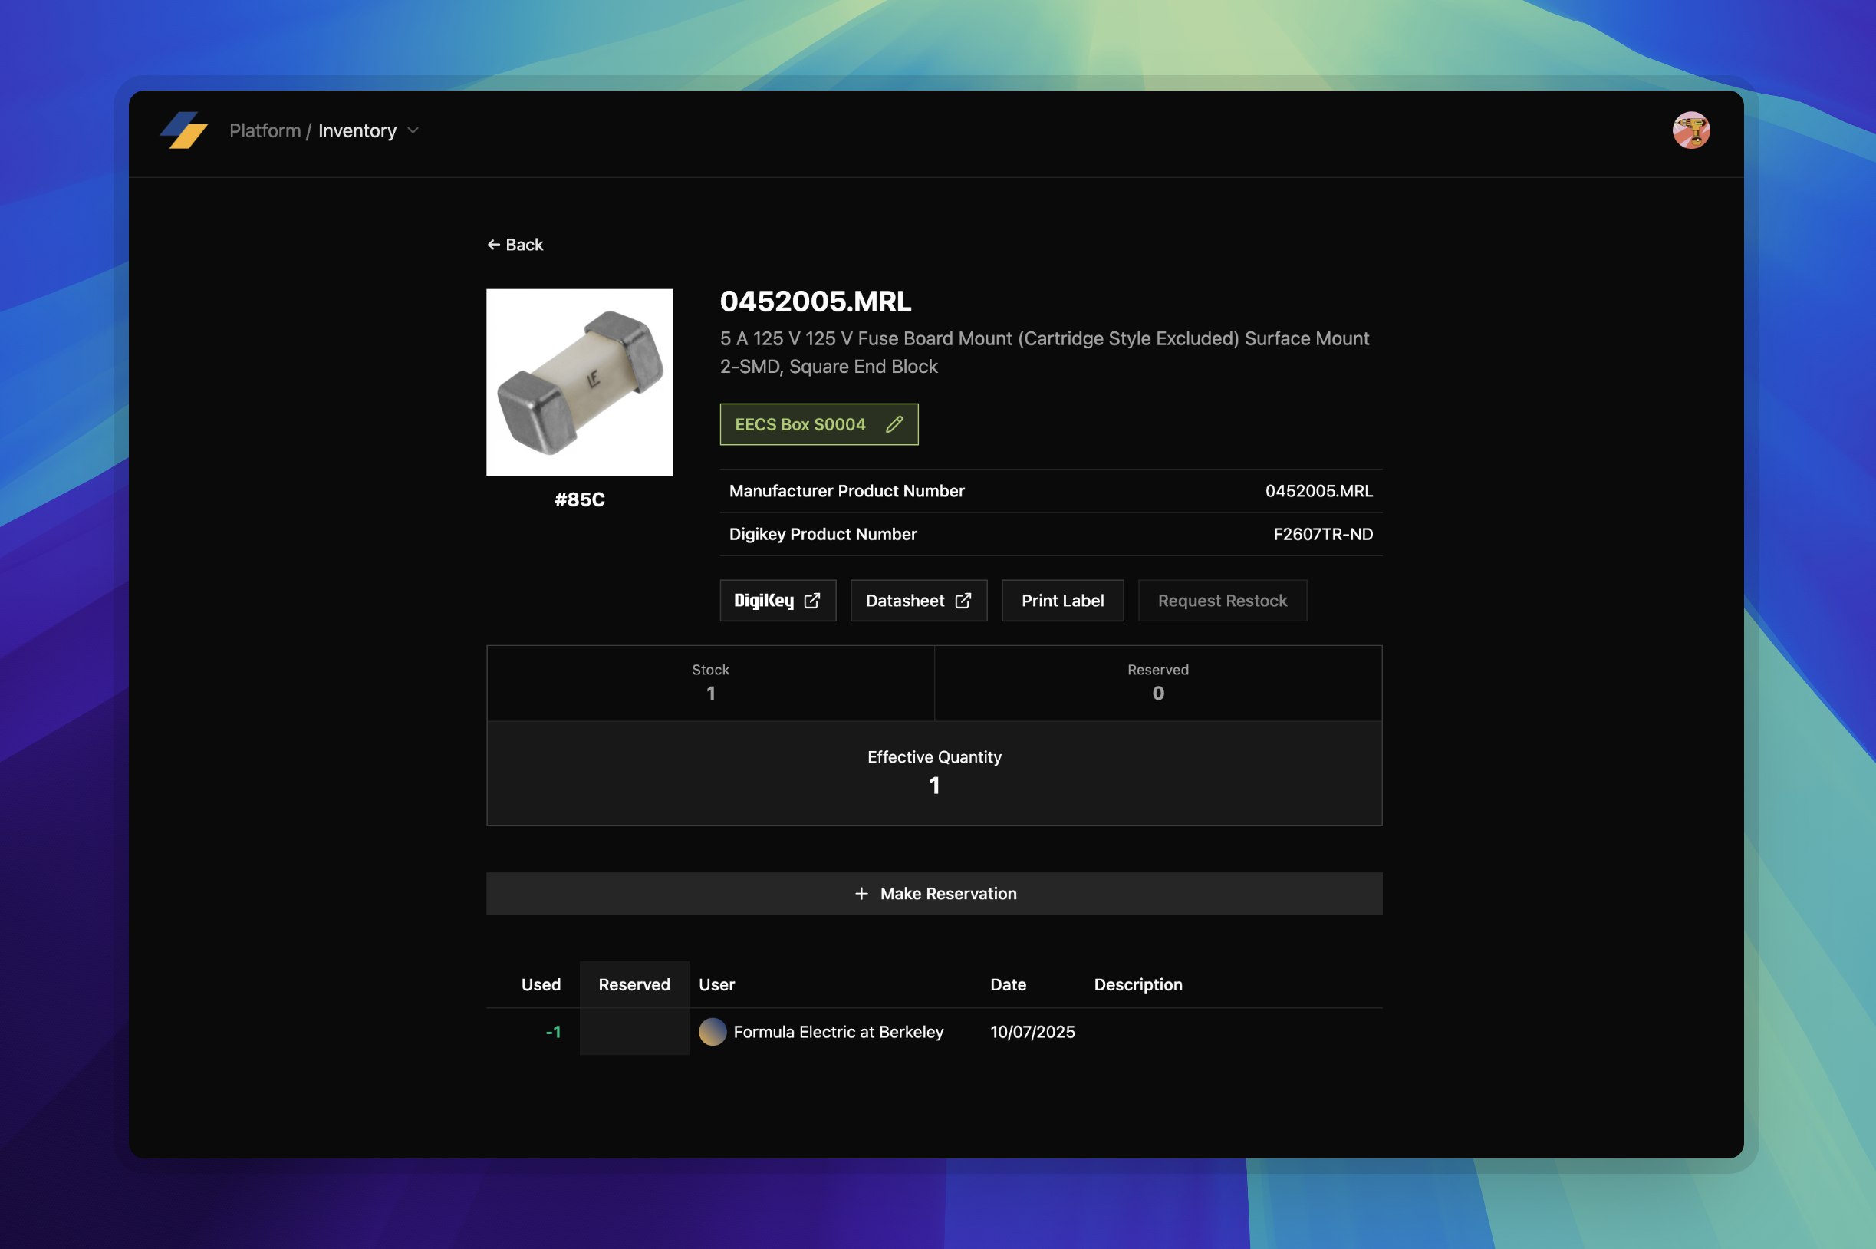Open DigiKey via its external link icon
This screenshot has width=1876, height=1249.
812,601
